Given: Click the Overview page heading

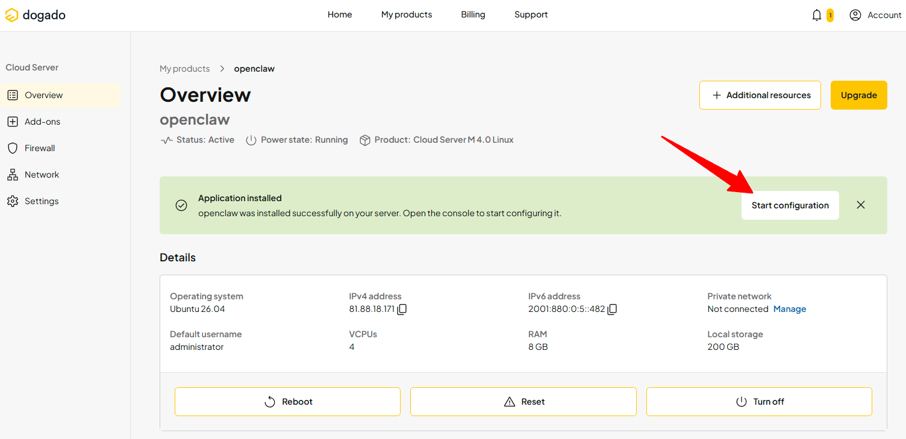Looking at the screenshot, I should (x=205, y=95).
